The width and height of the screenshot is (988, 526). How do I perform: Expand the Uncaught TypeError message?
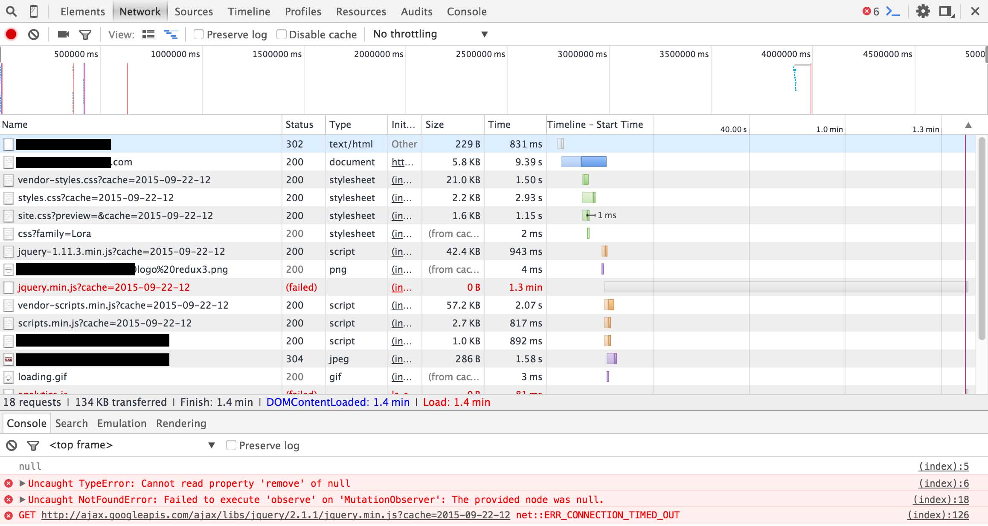pos(22,483)
